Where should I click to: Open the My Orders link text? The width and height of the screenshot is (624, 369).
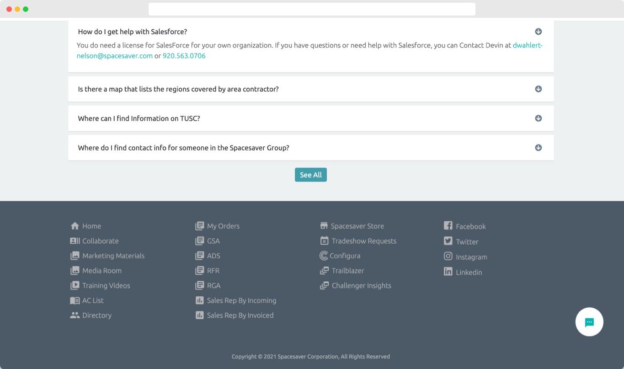[223, 226]
